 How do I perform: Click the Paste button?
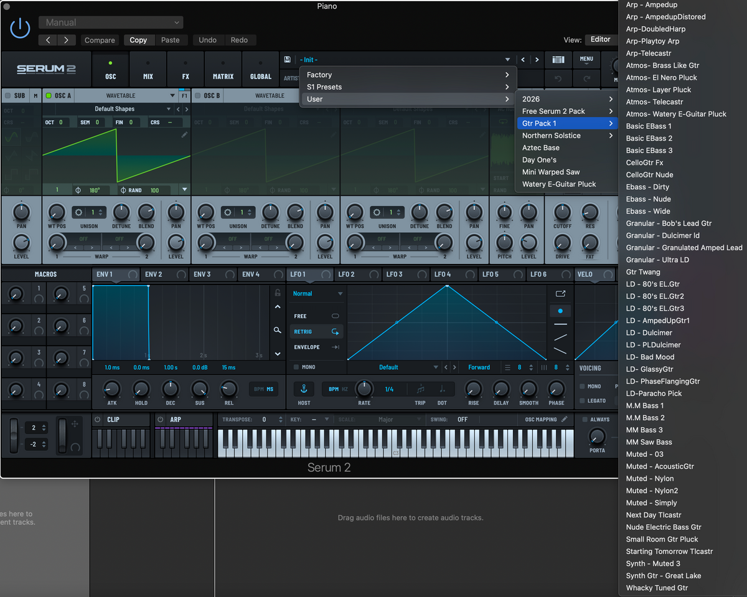[x=170, y=40]
